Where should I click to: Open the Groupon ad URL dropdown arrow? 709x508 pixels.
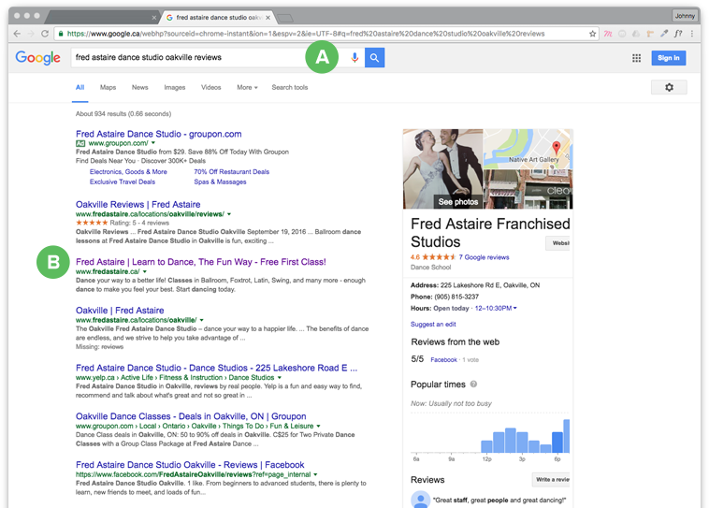point(153,143)
